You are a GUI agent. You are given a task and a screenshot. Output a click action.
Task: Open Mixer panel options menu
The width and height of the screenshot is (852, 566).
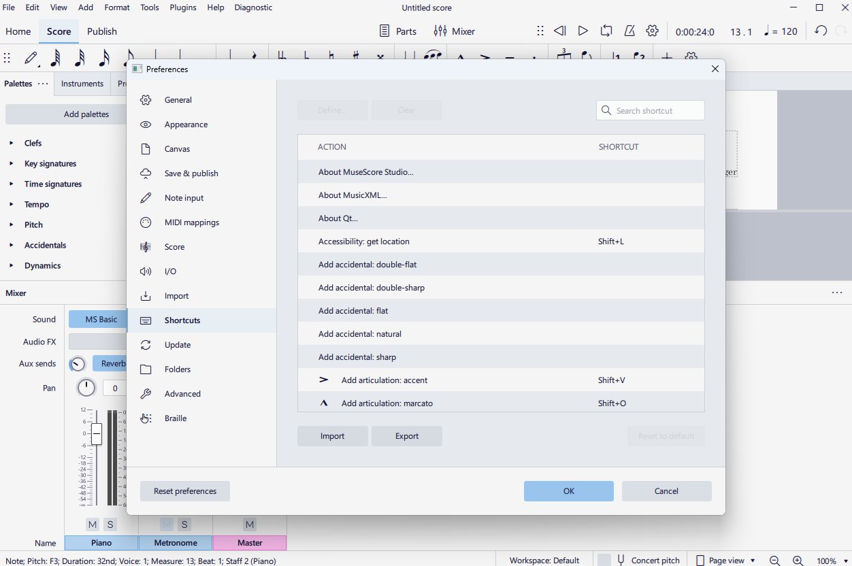837,293
